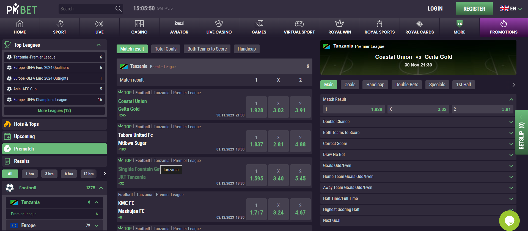Open Royal Win
Image resolution: width=528 pixels, height=231 pixels.
pos(340,27)
